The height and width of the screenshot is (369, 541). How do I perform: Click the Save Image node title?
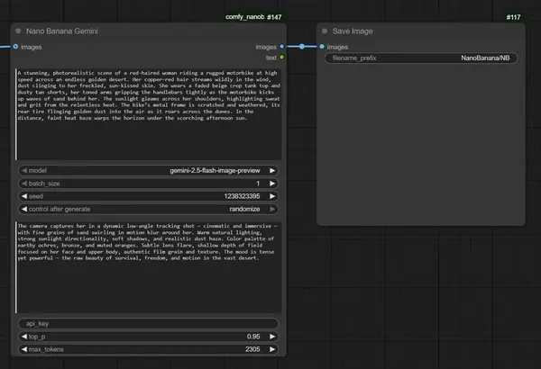tap(353, 31)
